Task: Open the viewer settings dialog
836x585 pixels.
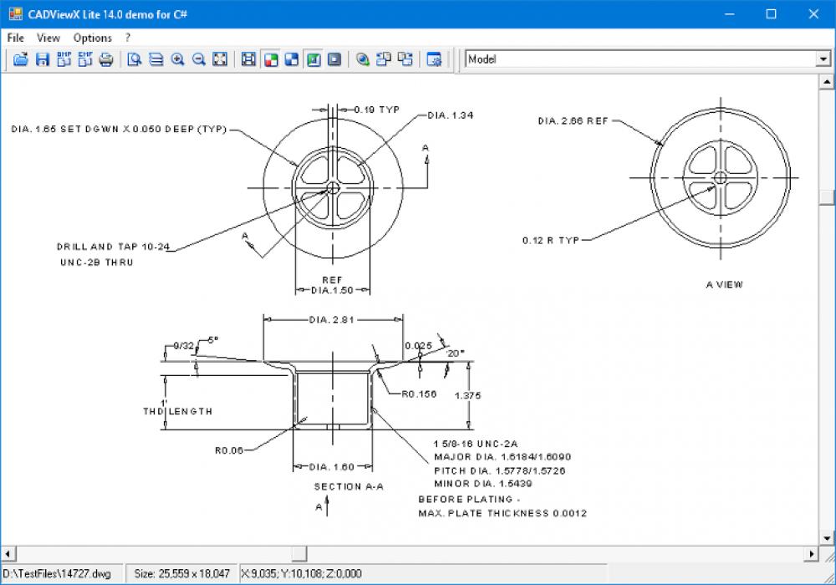Action: [432, 60]
